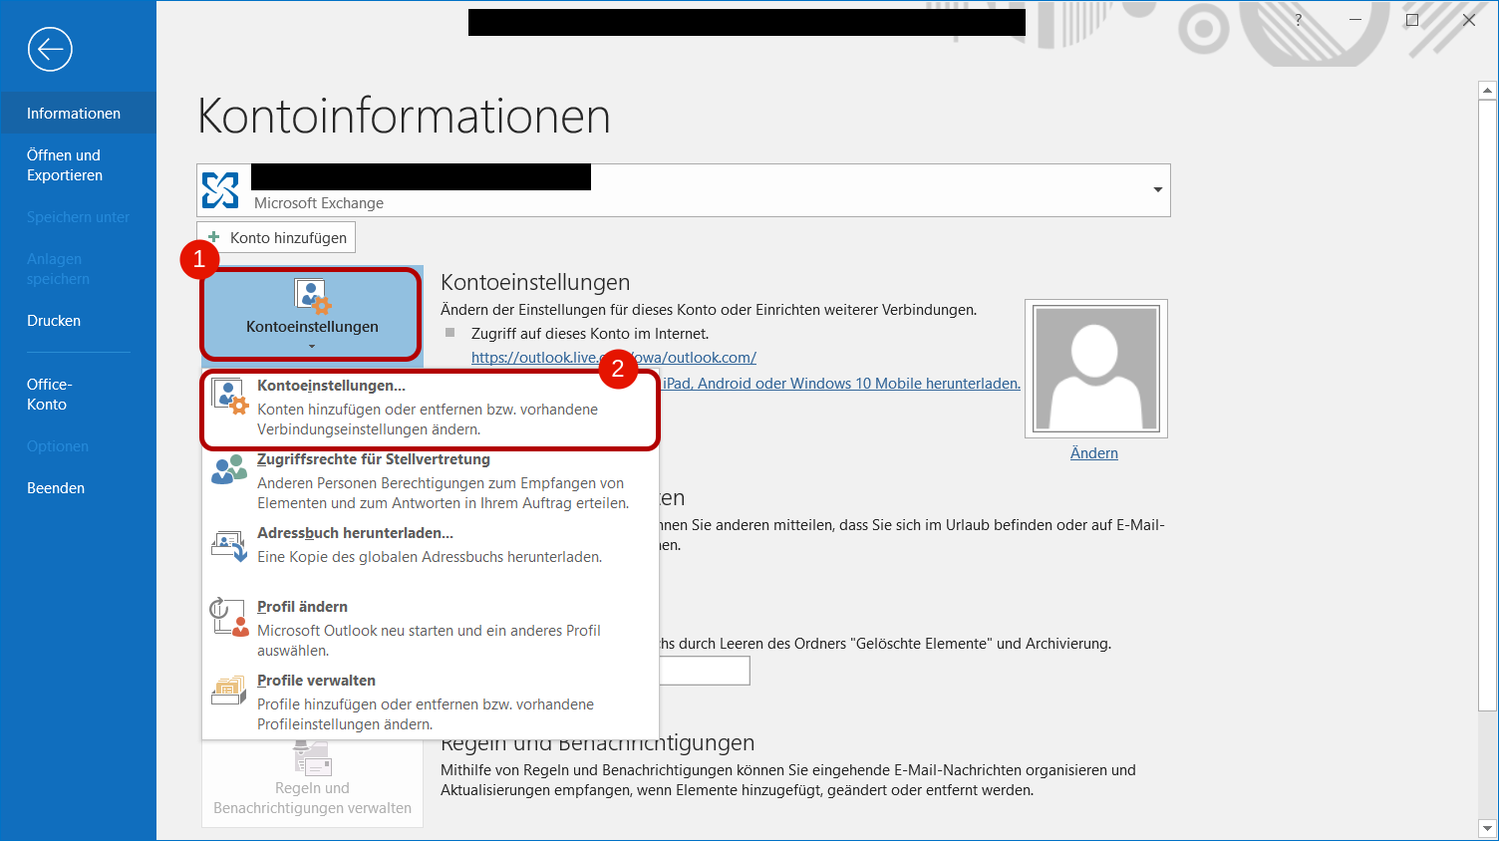
Task: Click the Speichern unter sidebar item
Action: 78,217
